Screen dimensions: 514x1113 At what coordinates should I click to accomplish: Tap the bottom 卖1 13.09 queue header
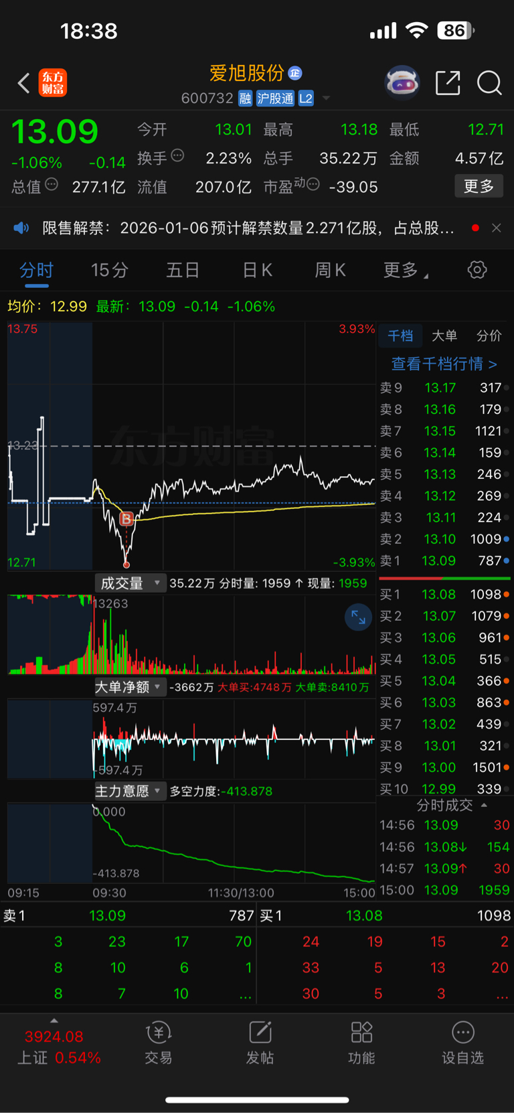[128, 915]
